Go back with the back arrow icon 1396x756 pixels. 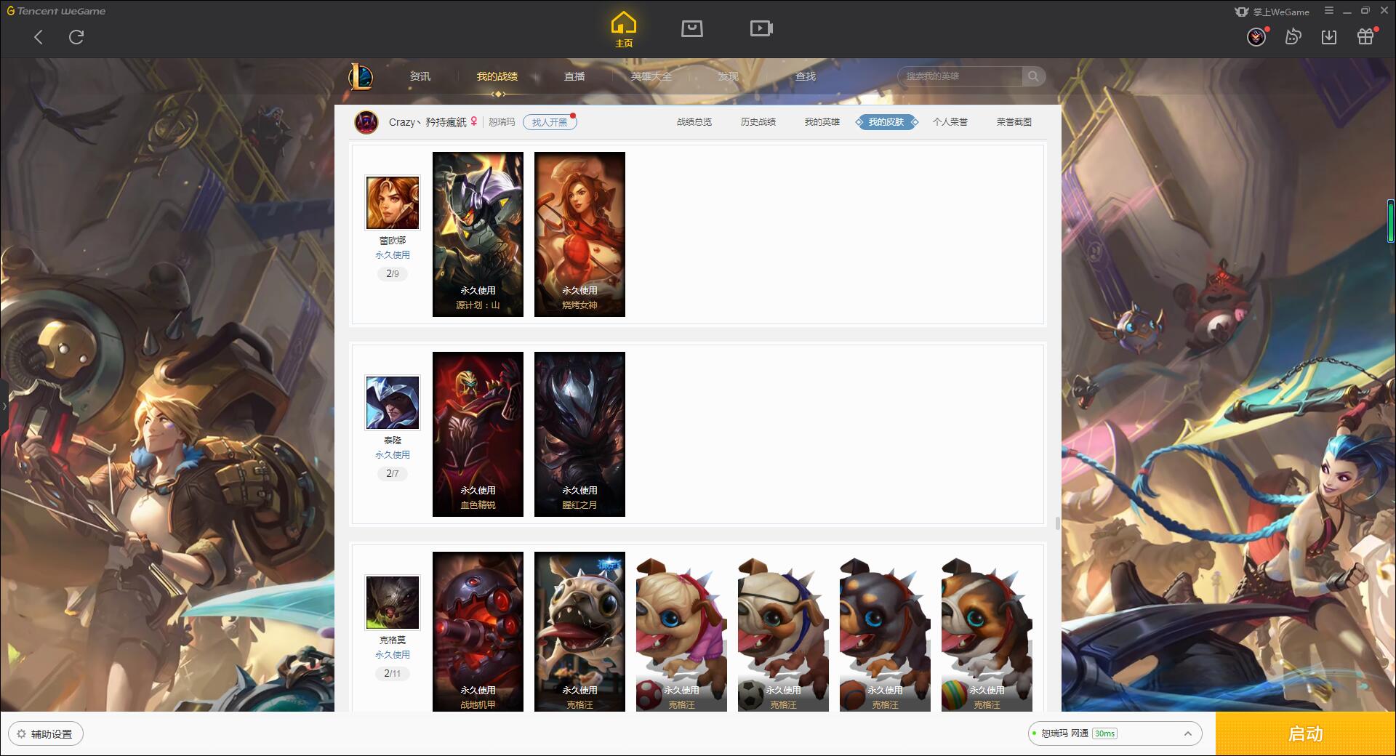coord(39,37)
